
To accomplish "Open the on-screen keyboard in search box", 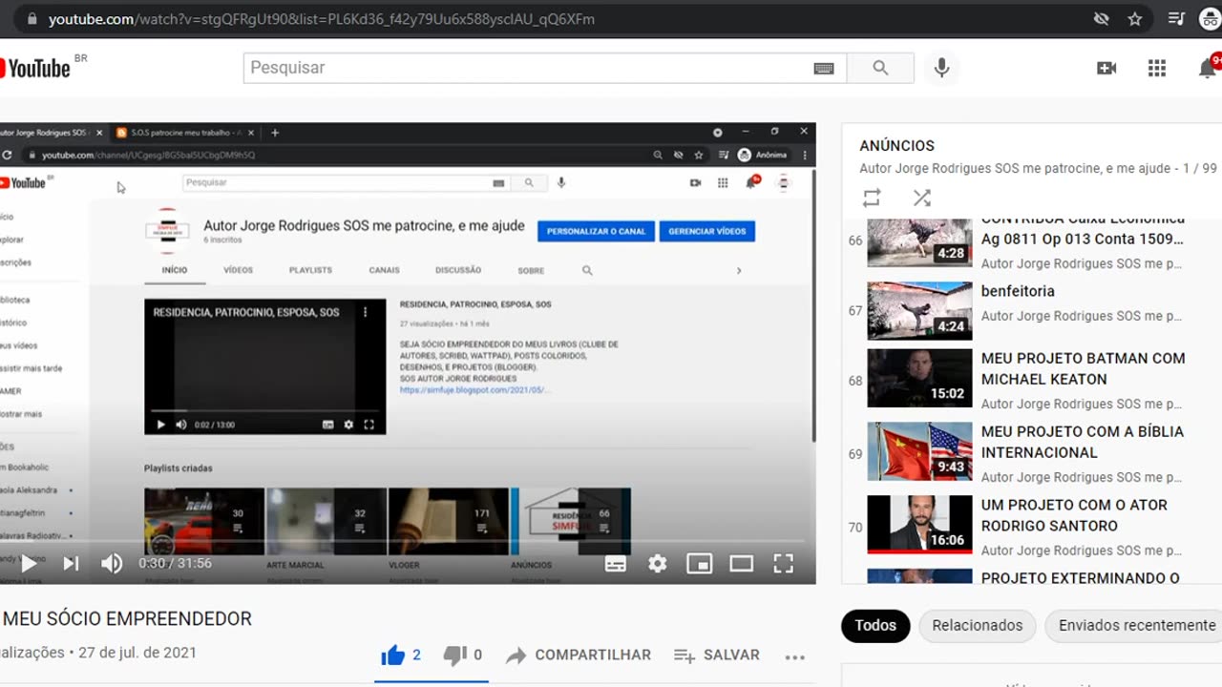I will click(824, 68).
